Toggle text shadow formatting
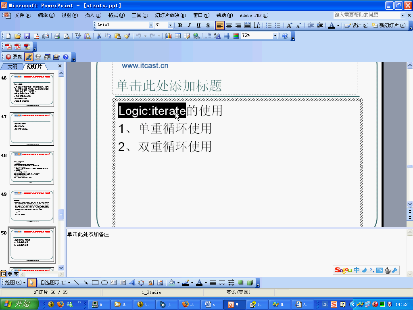 pyautogui.click(x=208, y=25)
